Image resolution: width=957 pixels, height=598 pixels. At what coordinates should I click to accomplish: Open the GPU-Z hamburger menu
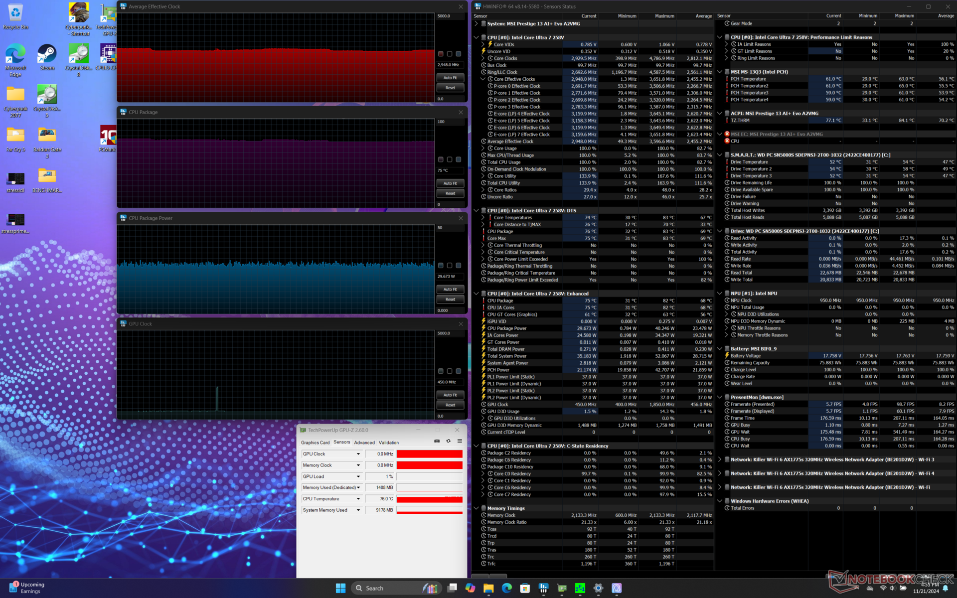point(460,441)
